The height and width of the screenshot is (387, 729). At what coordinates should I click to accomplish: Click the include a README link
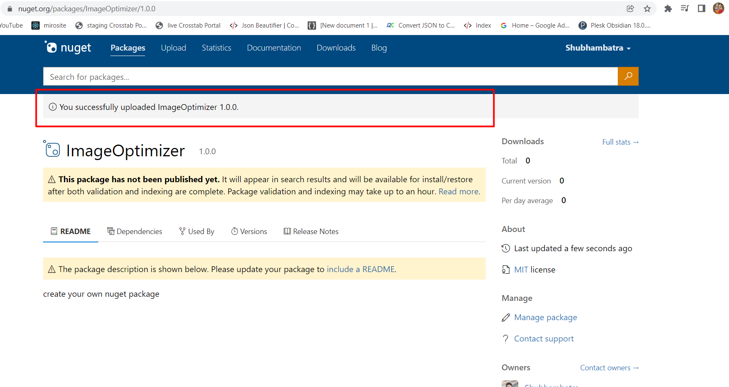pos(361,269)
